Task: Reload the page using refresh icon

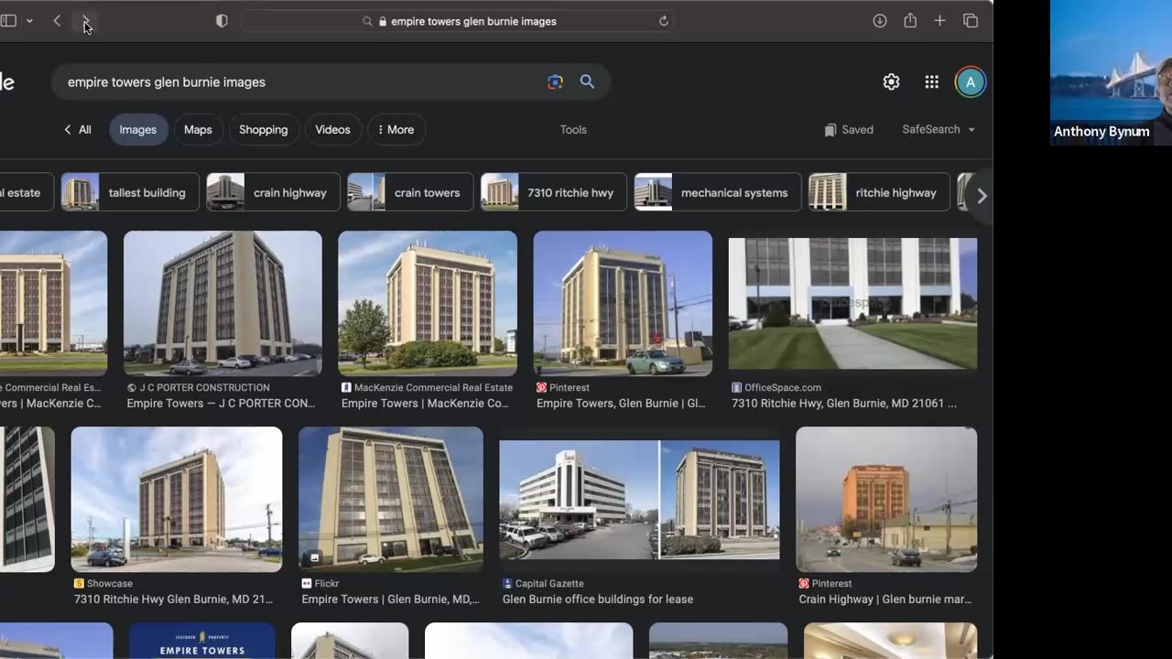Action: [x=664, y=21]
